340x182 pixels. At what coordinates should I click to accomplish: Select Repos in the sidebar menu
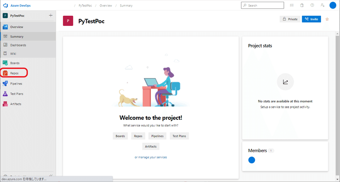click(x=28, y=73)
